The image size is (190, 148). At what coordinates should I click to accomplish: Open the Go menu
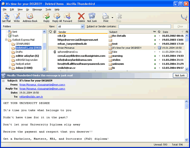click(28, 9)
